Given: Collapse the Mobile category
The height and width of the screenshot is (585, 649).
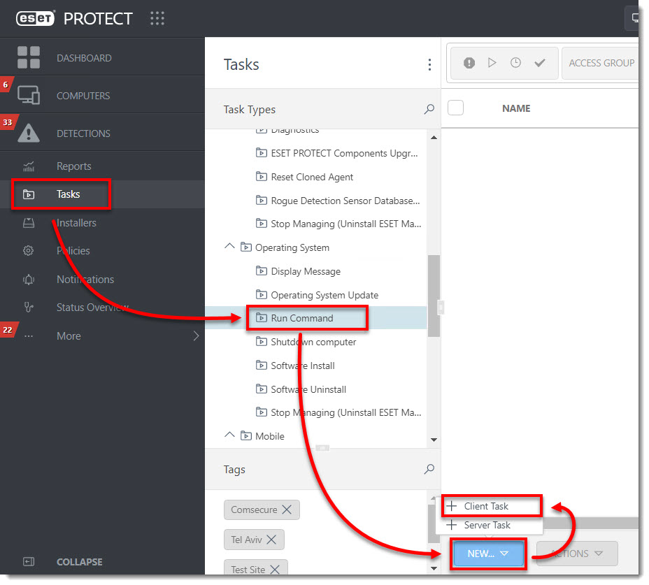Looking at the screenshot, I should click(x=229, y=435).
